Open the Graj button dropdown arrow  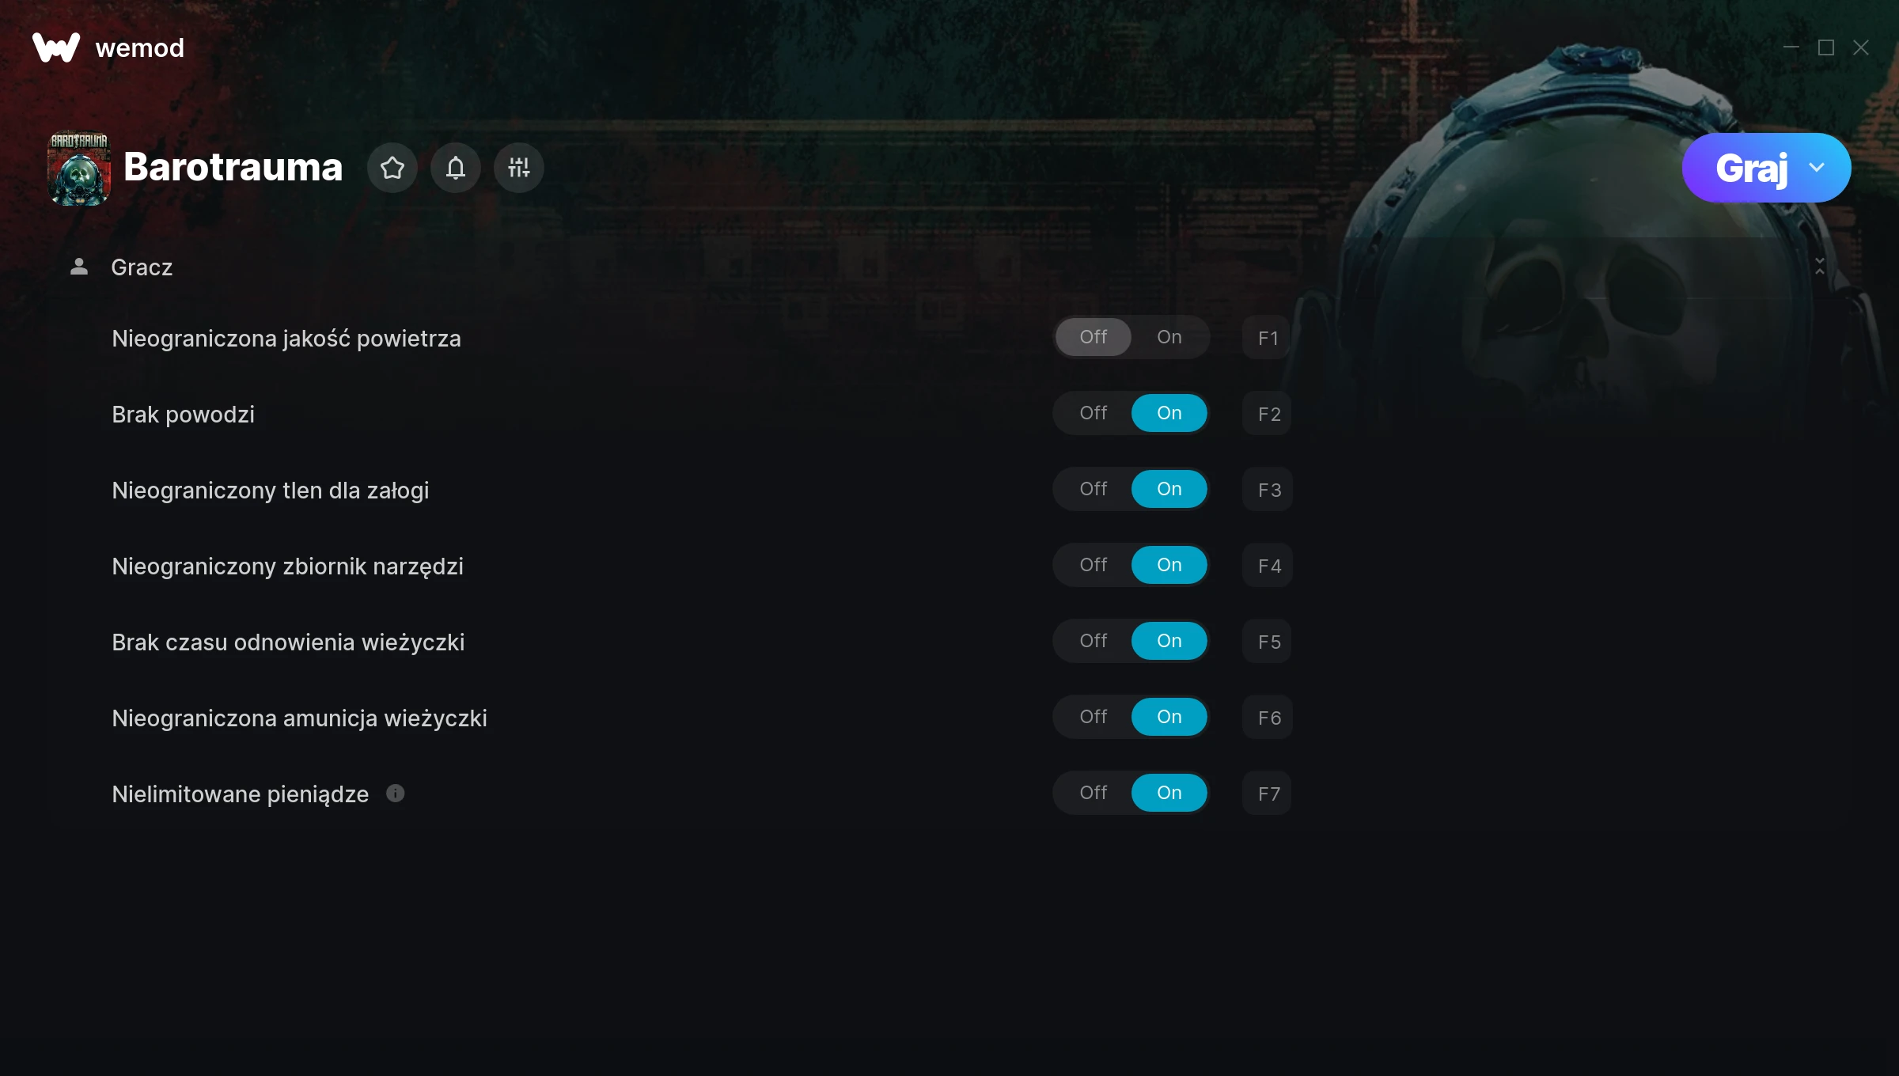coord(1817,168)
